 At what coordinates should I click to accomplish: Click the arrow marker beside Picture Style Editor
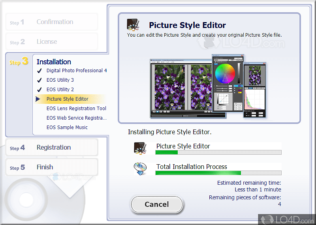click(38, 99)
